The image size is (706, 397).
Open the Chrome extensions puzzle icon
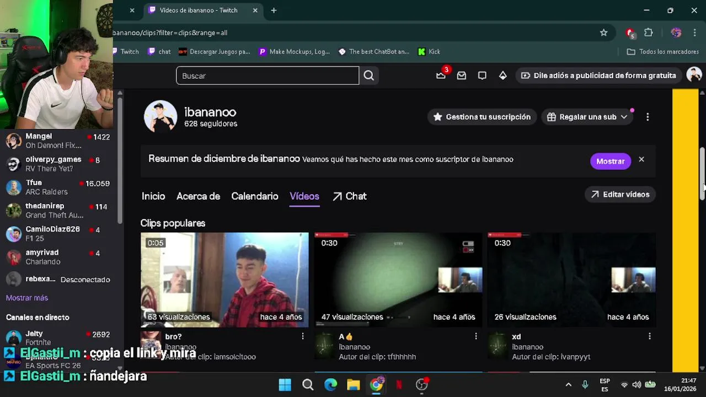click(x=649, y=33)
